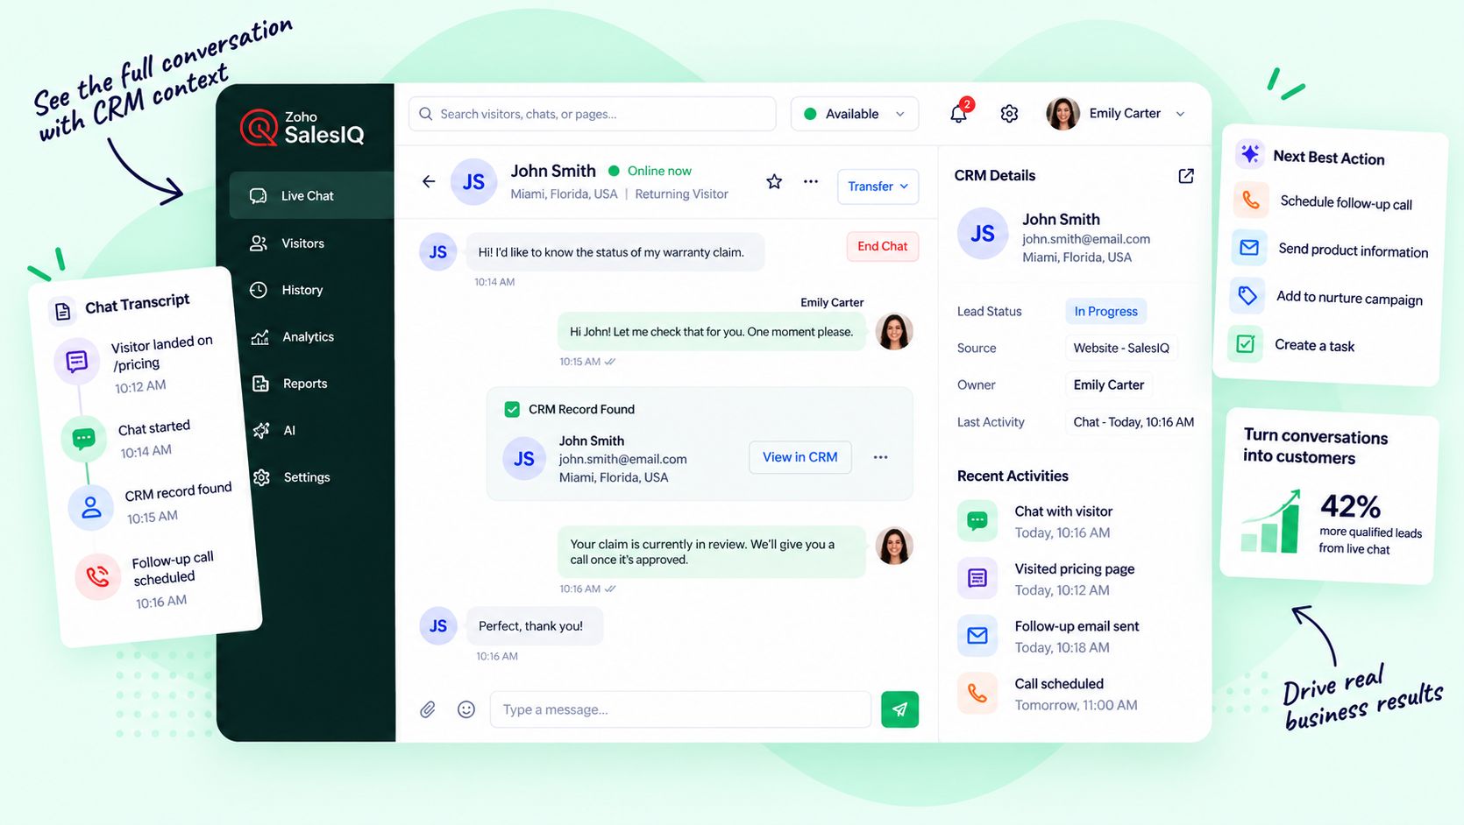This screenshot has width=1464, height=825.
Task: Open the gear settings icon in header
Action: tap(1009, 114)
